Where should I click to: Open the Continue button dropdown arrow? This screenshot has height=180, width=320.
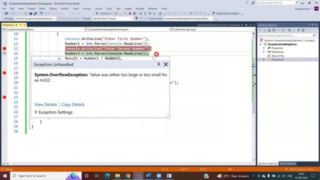coord(111,13)
